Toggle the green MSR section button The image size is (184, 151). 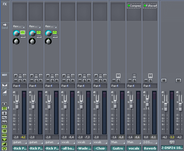pos(4,135)
